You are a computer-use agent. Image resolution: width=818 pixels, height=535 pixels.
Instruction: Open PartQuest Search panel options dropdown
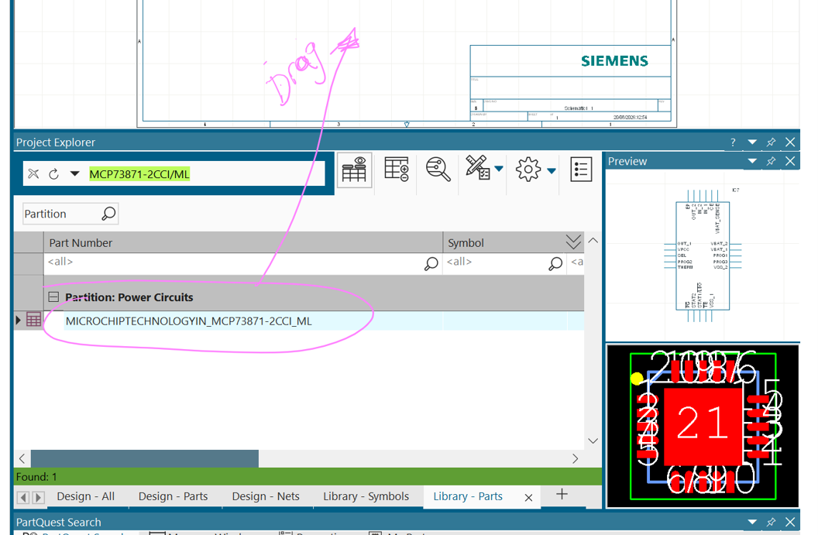pos(752,522)
